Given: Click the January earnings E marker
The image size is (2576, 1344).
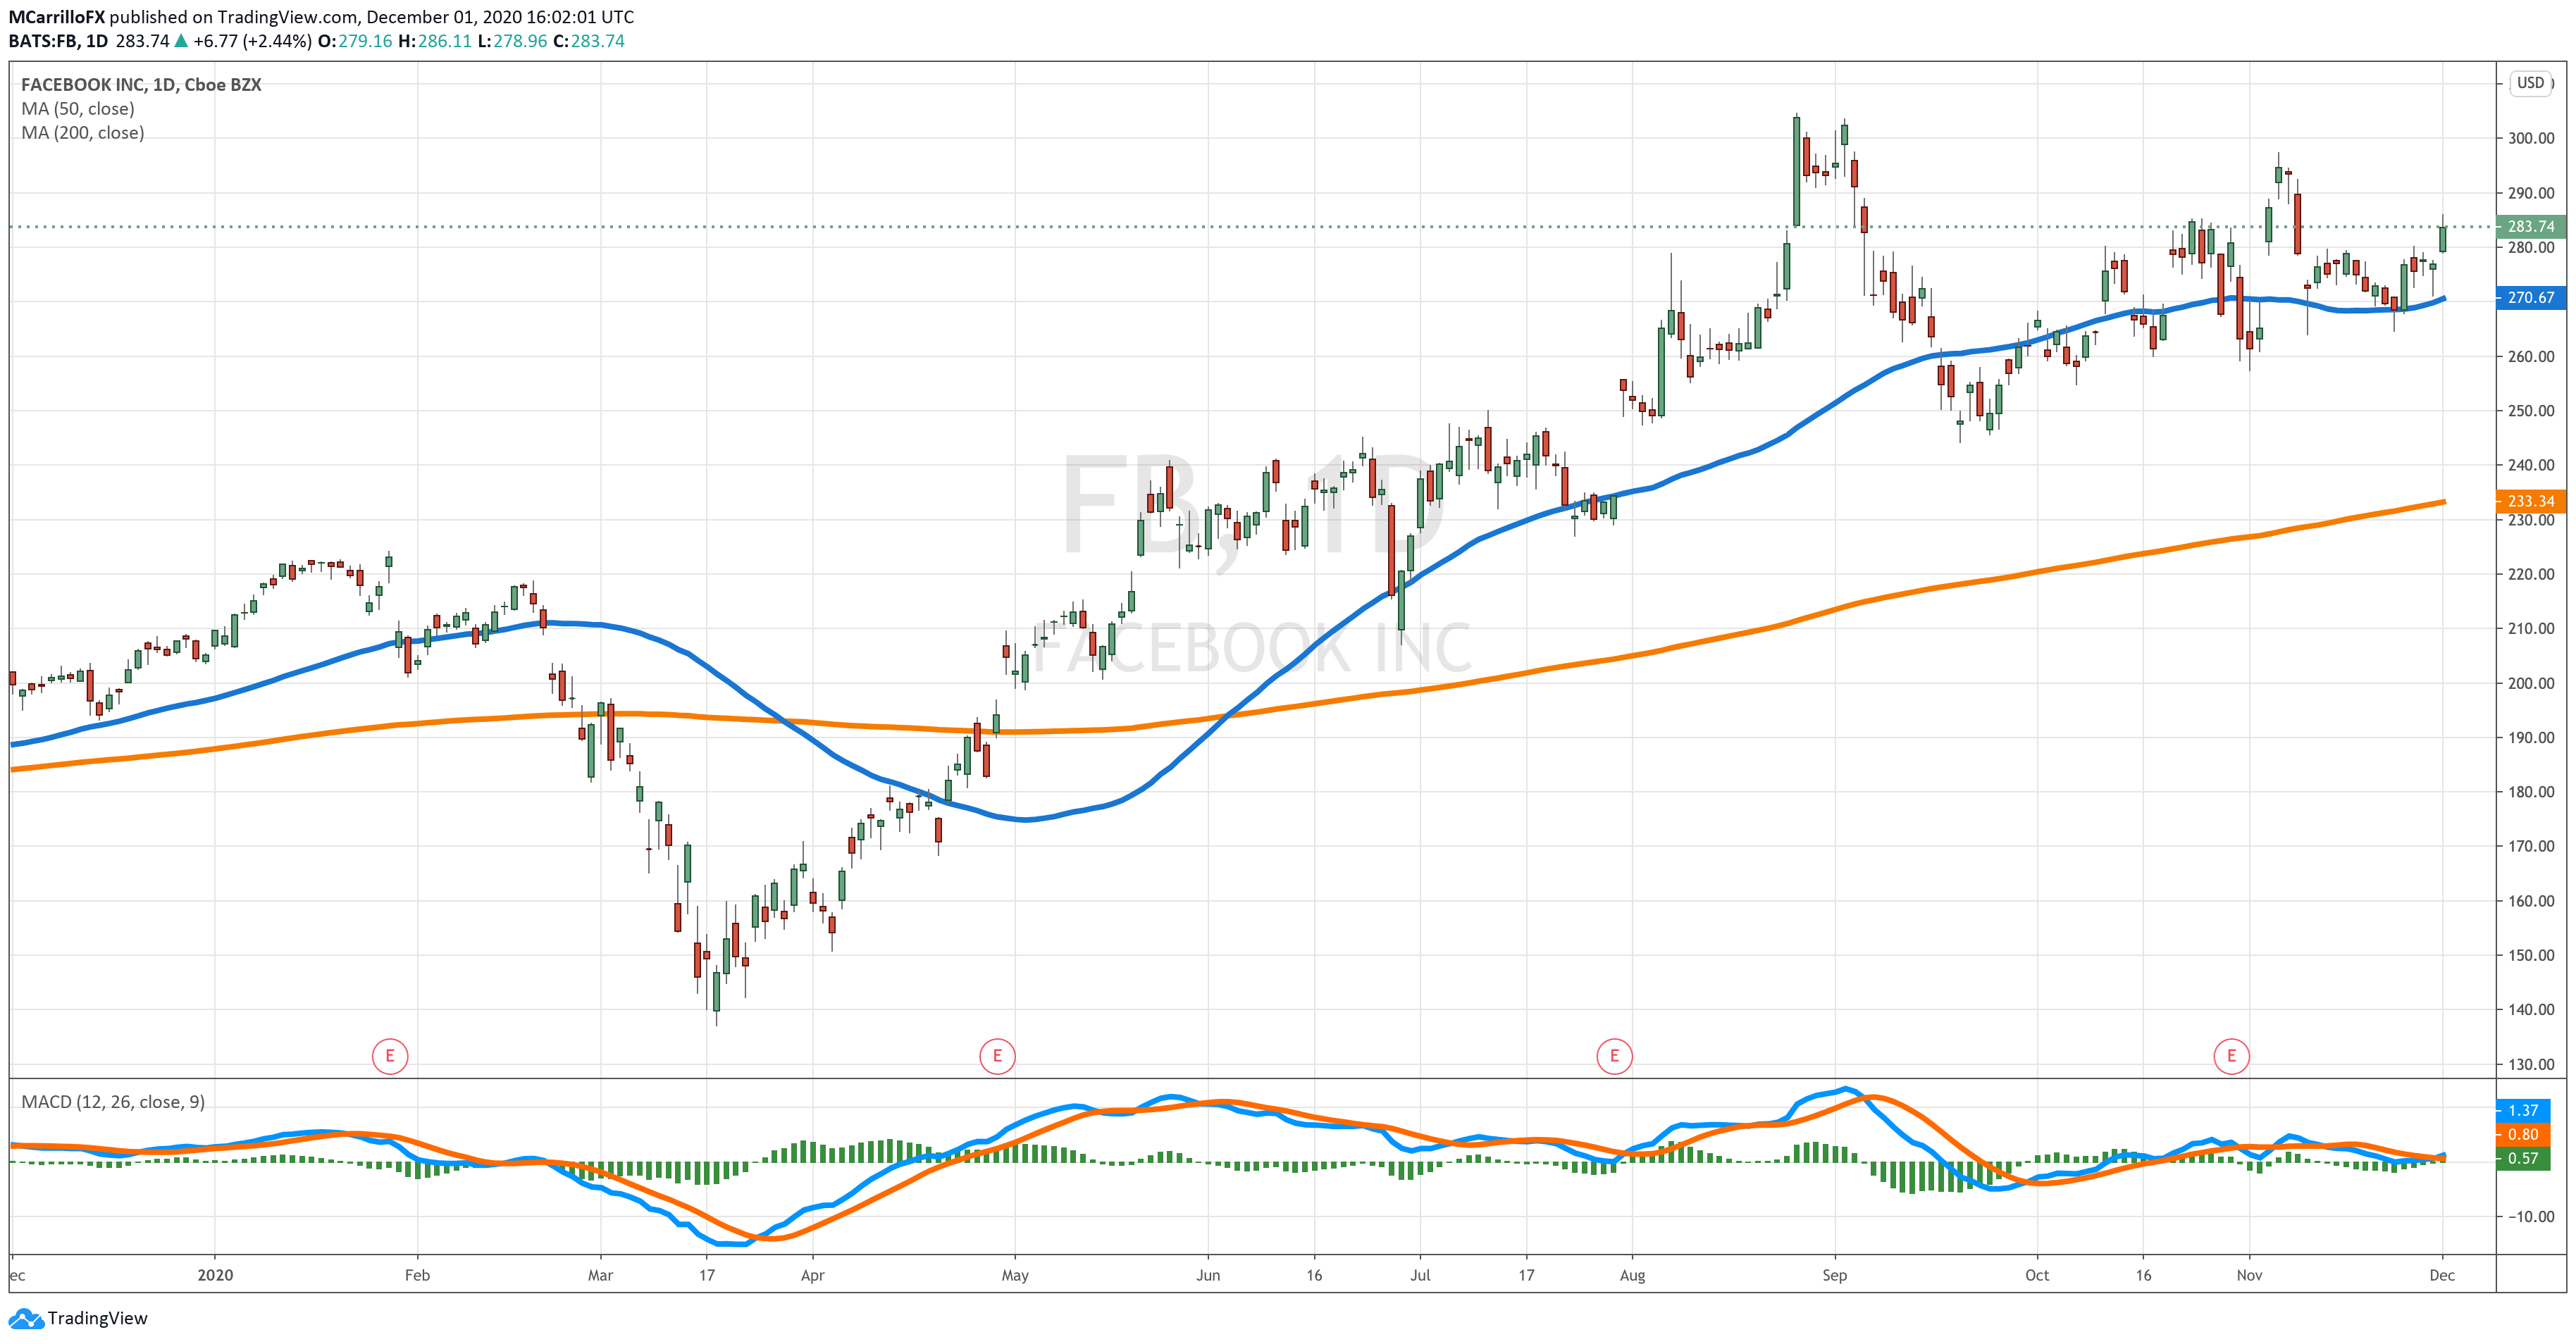Looking at the screenshot, I should 389,1056.
